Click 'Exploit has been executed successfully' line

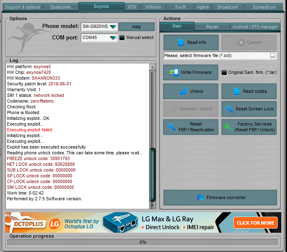(46, 147)
